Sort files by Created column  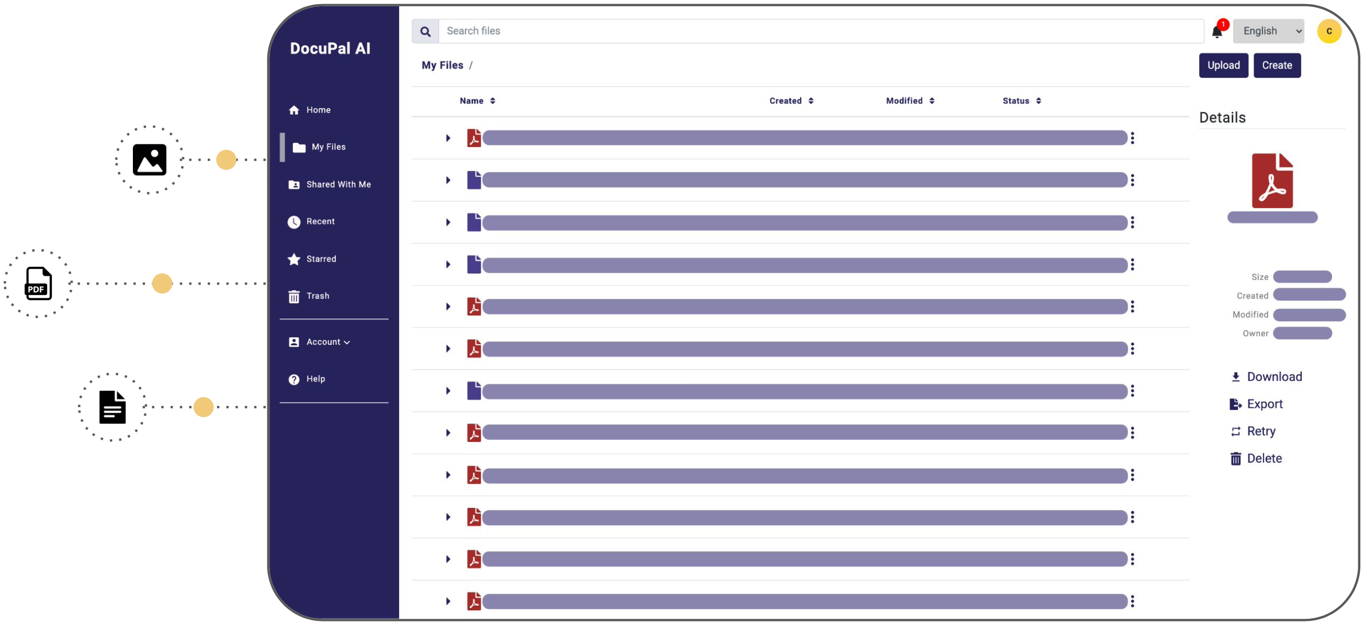pos(791,100)
